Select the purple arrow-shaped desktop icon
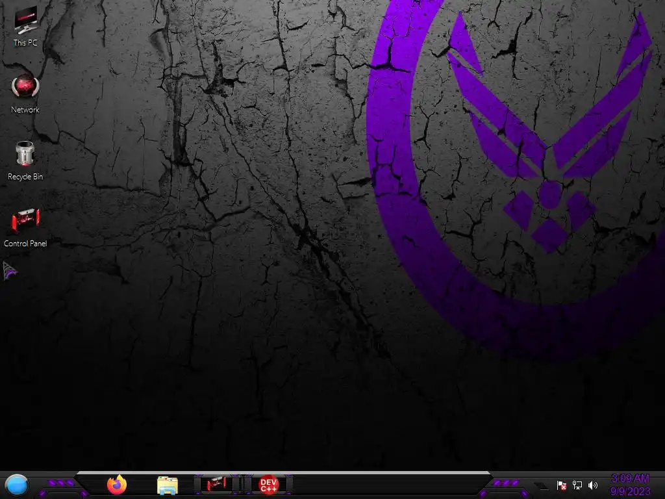The width and height of the screenshot is (665, 499). 9,271
